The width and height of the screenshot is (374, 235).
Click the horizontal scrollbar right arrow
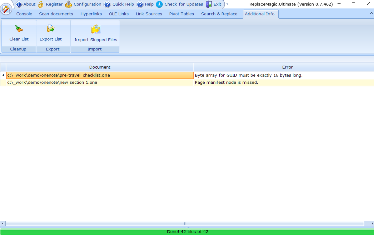(x=372, y=224)
